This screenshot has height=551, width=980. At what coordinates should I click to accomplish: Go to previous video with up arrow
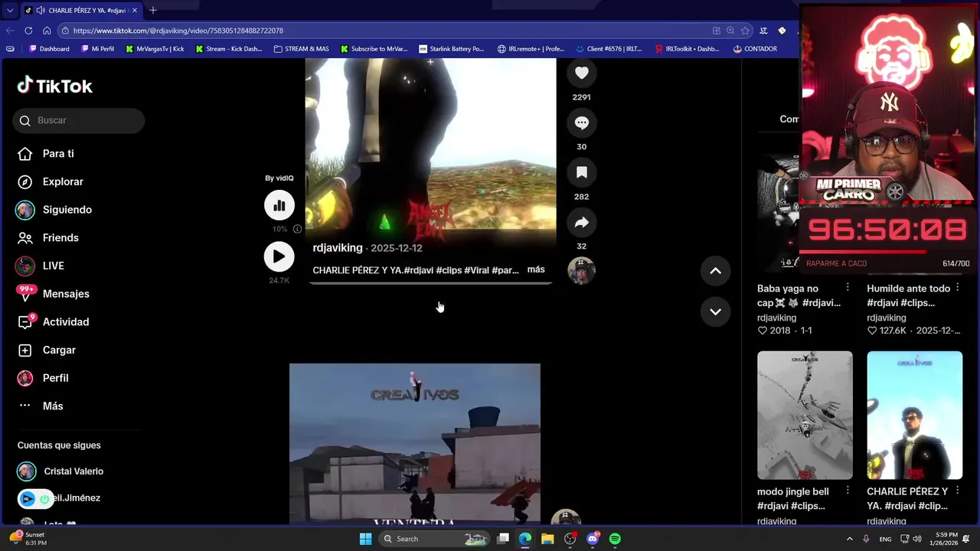(715, 271)
